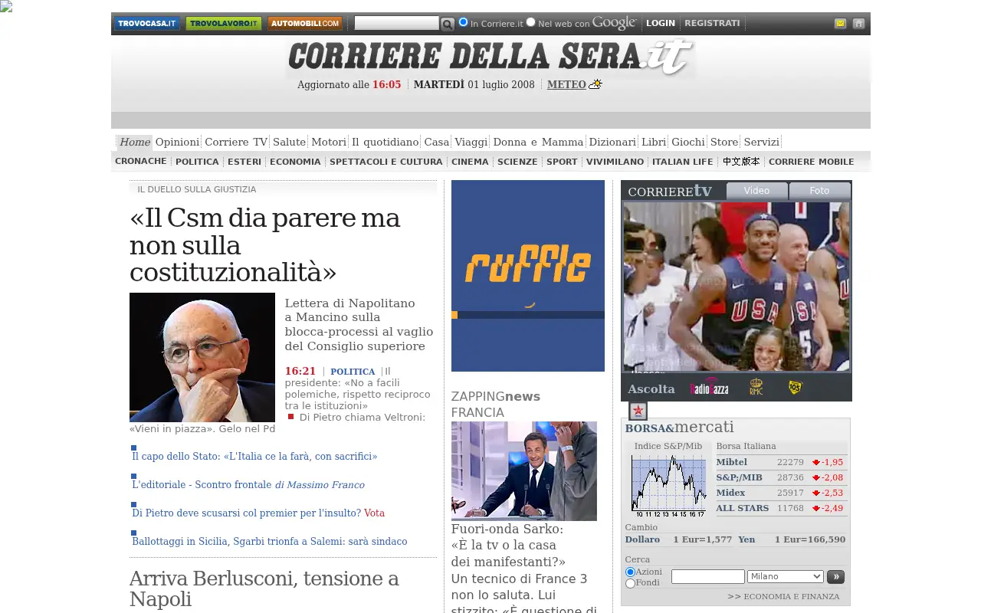Open the envelope mail icon in the top bar
The width and height of the screenshot is (981, 613).
(x=840, y=24)
